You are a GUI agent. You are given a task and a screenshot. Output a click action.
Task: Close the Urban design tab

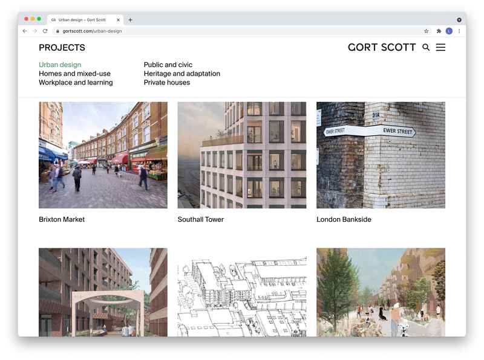[118, 20]
